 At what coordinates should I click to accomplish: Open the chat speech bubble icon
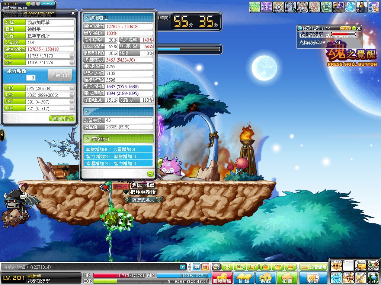[196, 267]
